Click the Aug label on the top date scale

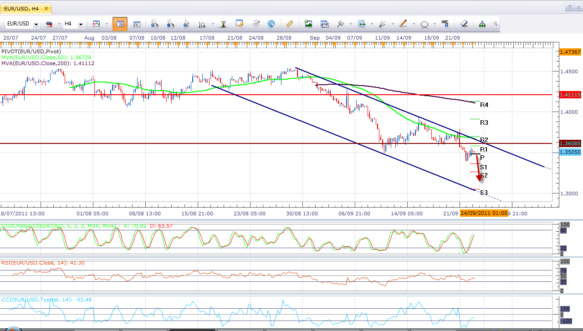click(x=89, y=38)
